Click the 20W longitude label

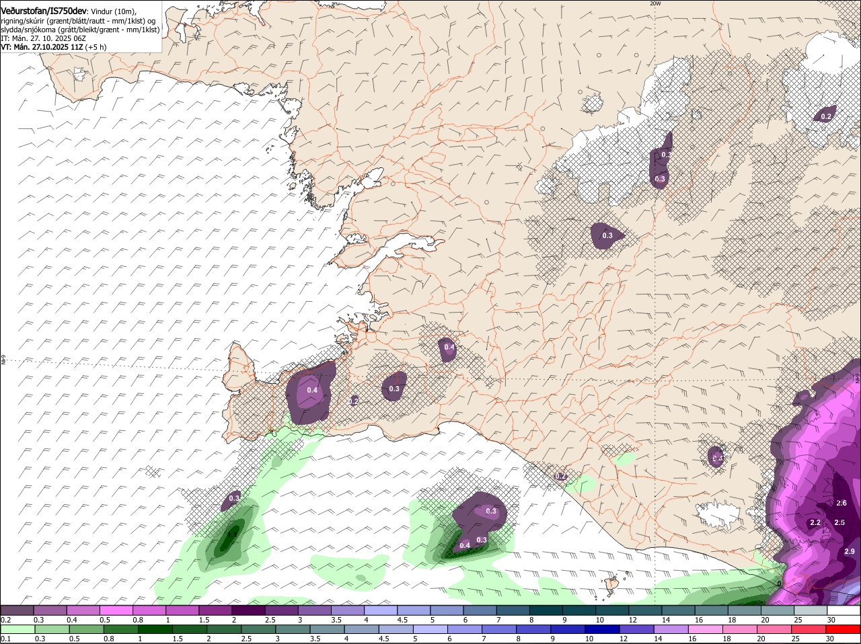tap(655, 3)
